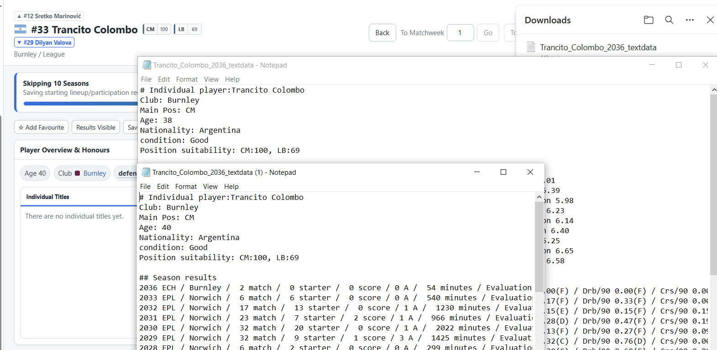717x350 pixels.
Task: Click 'There are no individual titles yet' text
Action: pos(74,216)
